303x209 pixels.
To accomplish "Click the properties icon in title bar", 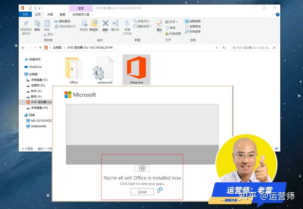I will 30,8.
